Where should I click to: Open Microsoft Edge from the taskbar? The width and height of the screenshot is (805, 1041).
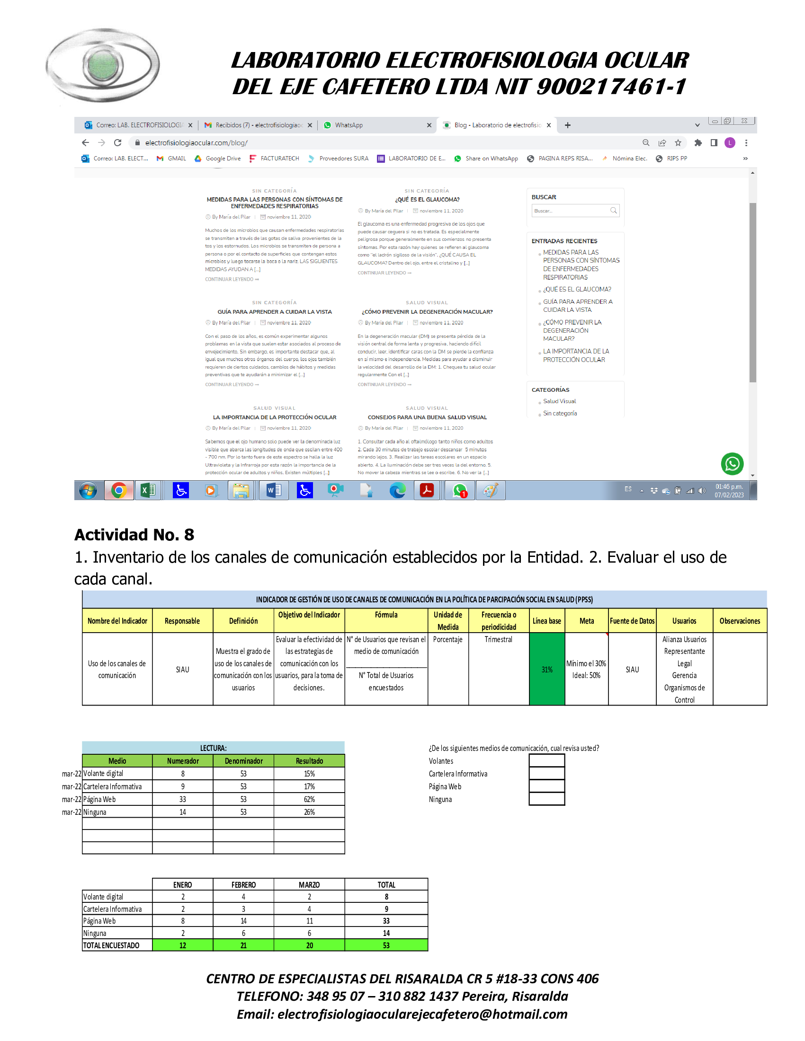pyautogui.click(x=397, y=490)
